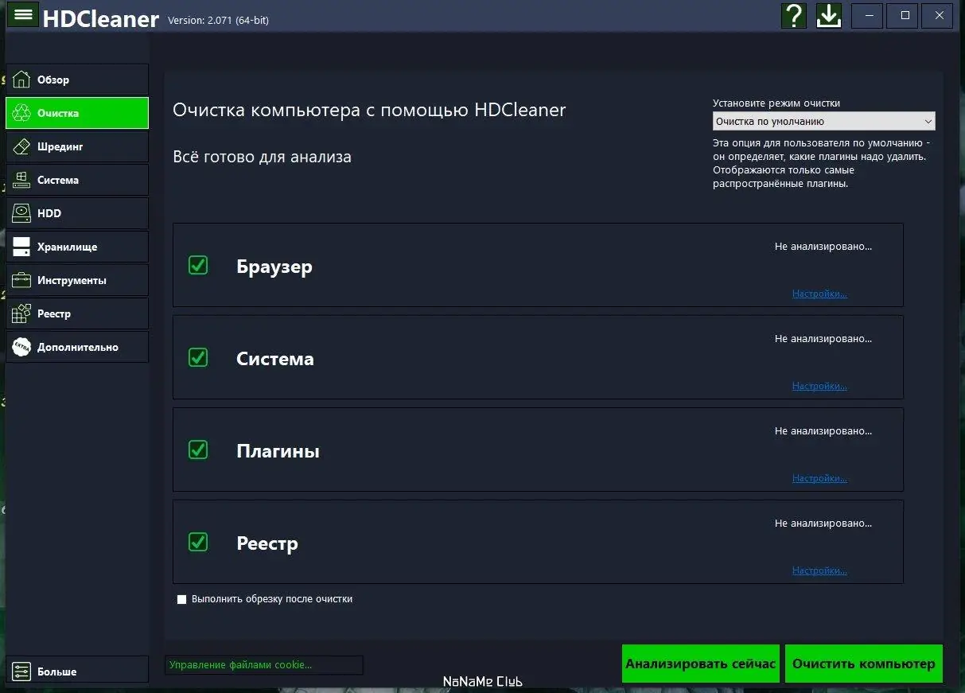Click the storage icon next to Хранилище
Viewport: 965px width, 693px height.
pyautogui.click(x=21, y=247)
